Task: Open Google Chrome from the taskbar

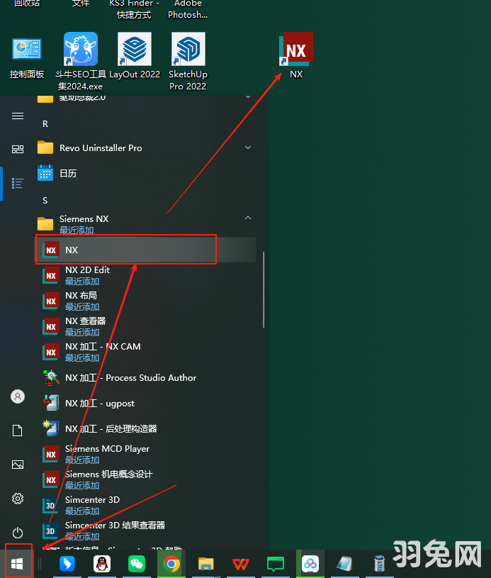Action: (x=170, y=564)
